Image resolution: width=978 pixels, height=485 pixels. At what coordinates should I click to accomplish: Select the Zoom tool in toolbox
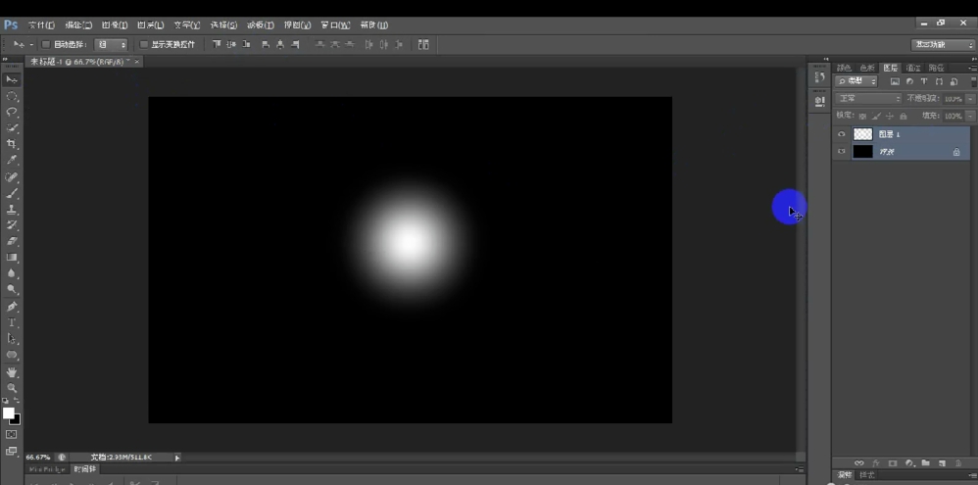(x=12, y=388)
